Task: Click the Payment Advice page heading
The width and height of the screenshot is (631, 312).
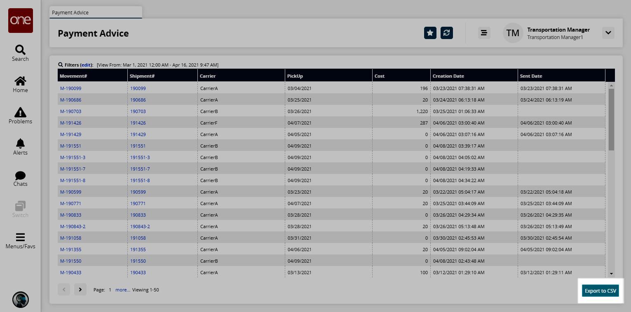Action: pos(93,33)
